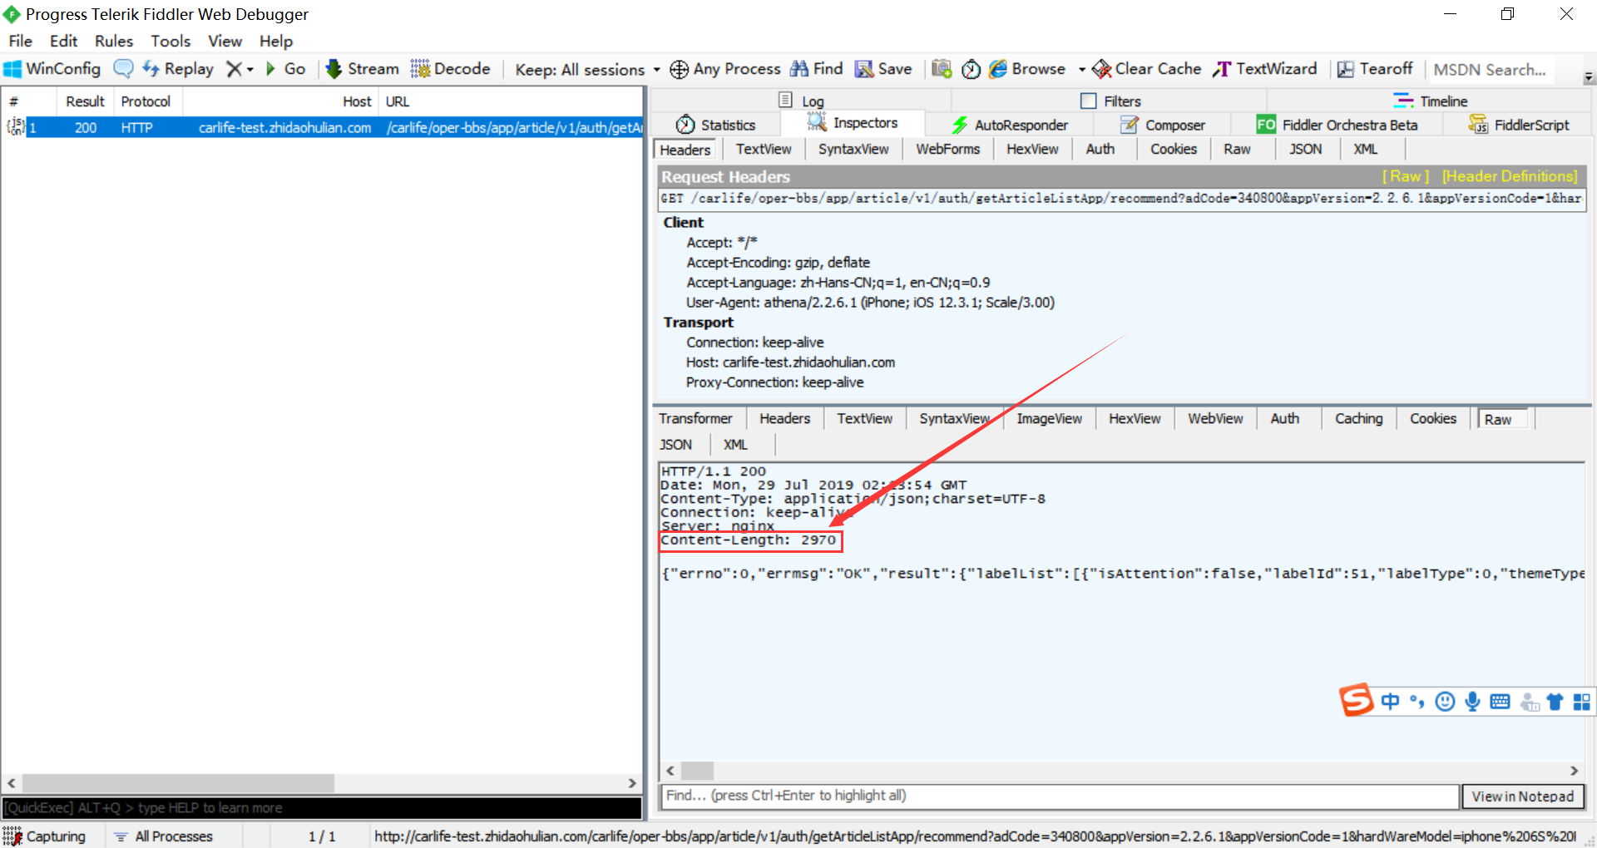The width and height of the screenshot is (1597, 848).
Task: Click the QuickExec command box
Action: click(321, 808)
